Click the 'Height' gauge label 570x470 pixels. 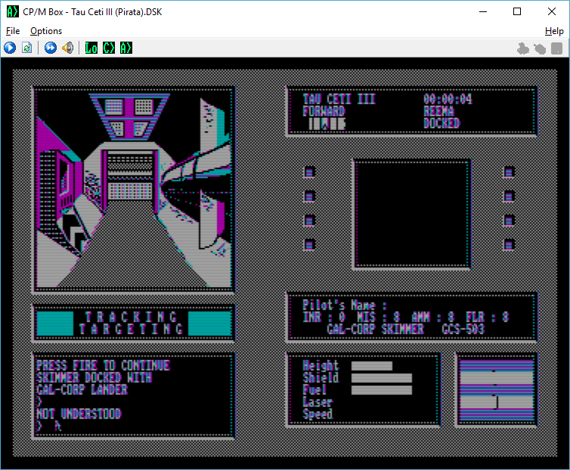[321, 366]
